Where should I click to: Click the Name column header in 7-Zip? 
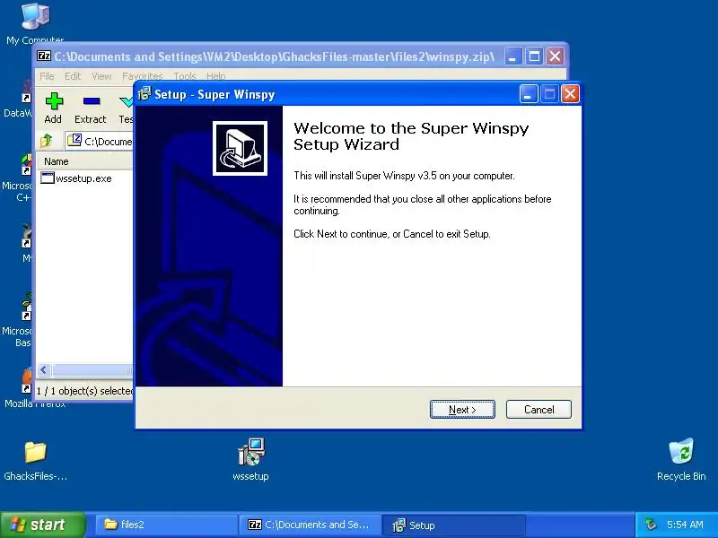tap(85, 161)
